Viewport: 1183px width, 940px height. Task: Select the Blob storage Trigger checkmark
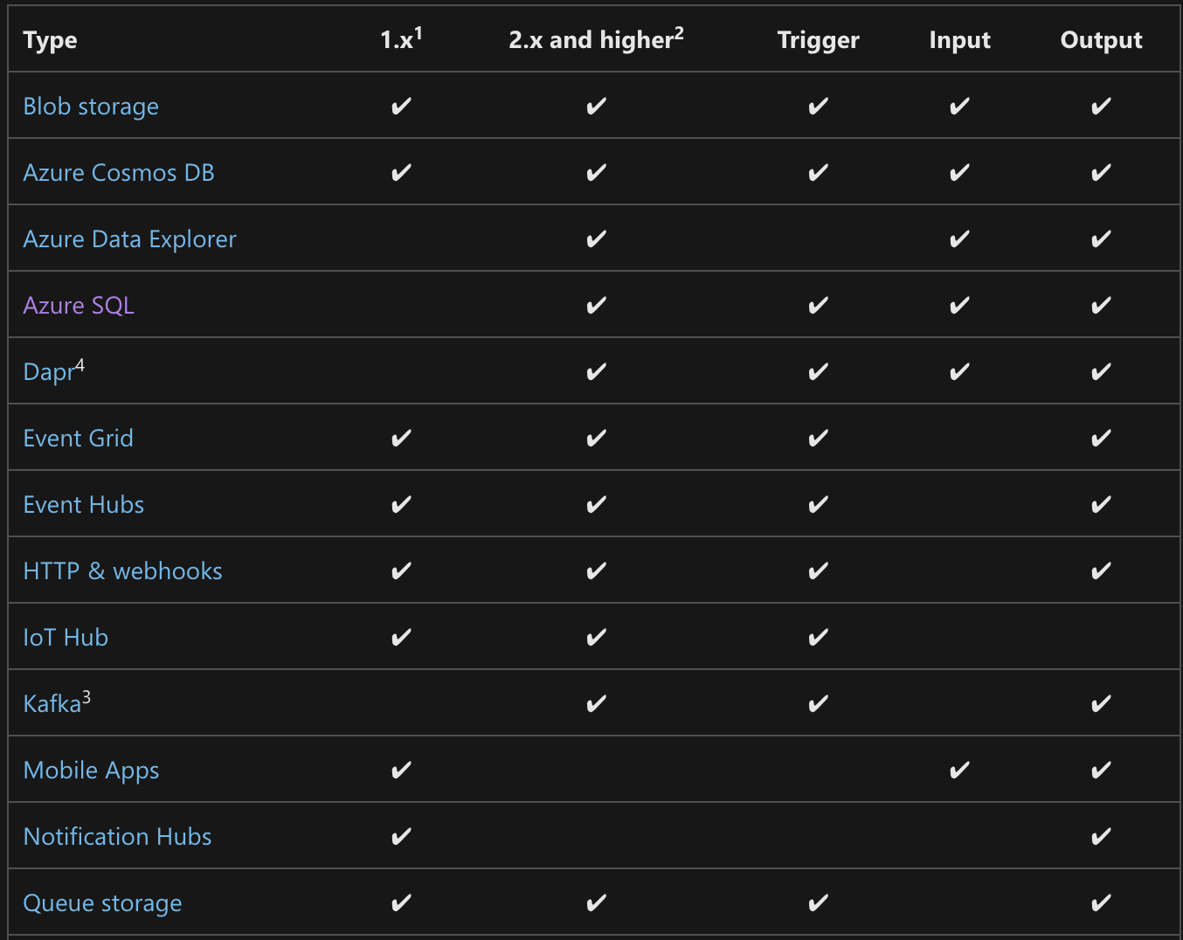(819, 107)
